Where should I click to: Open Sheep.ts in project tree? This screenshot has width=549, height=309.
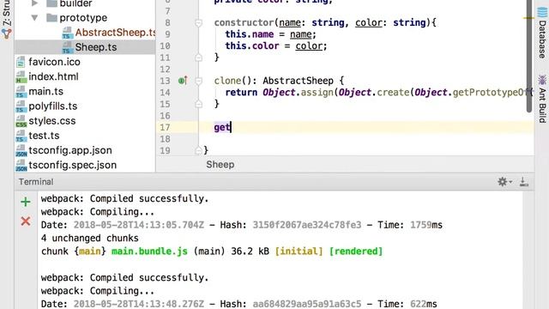click(96, 47)
